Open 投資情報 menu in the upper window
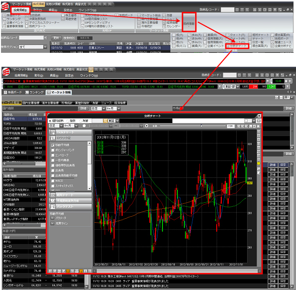 click(x=20, y=10)
